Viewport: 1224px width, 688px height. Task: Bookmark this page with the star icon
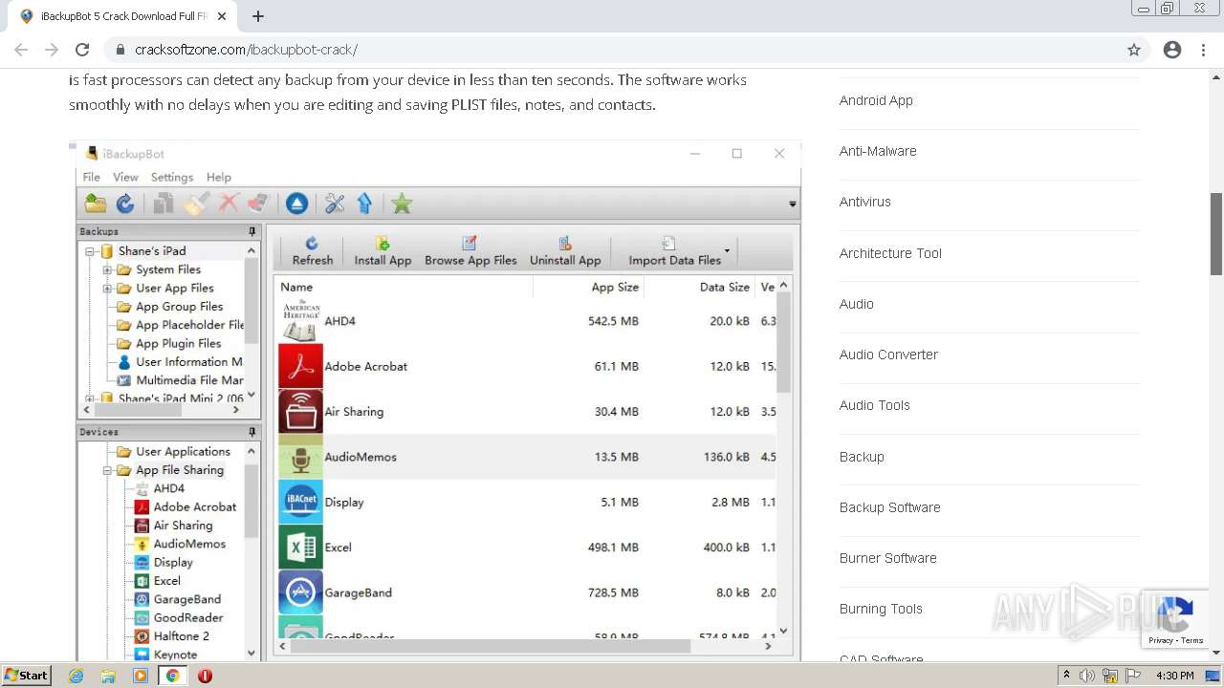pyautogui.click(x=1134, y=50)
